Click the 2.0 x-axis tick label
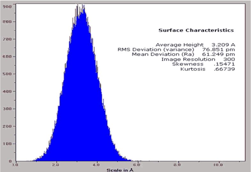 pos(56,165)
